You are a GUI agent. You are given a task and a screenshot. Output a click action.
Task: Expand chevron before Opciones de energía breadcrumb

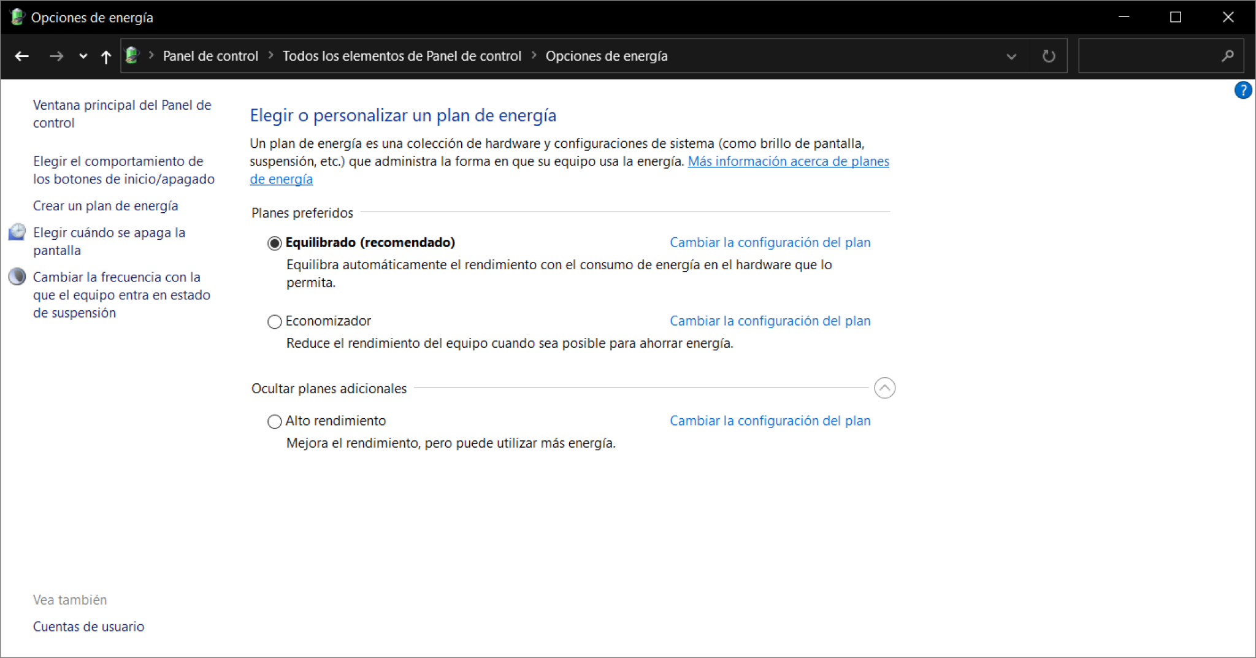pos(534,55)
